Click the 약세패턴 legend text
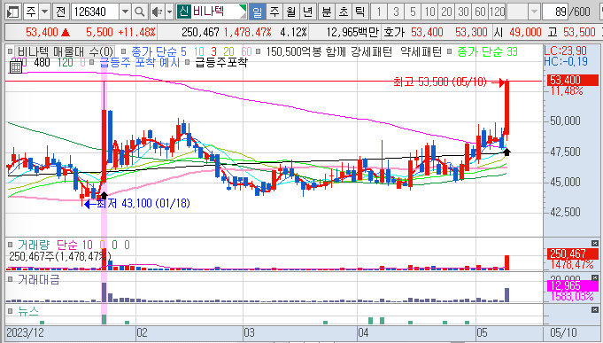 [421, 51]
